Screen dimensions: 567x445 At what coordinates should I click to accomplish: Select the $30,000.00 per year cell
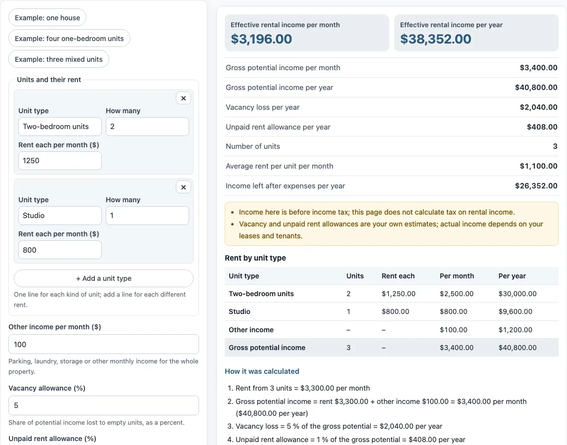(x=518, y=294)
